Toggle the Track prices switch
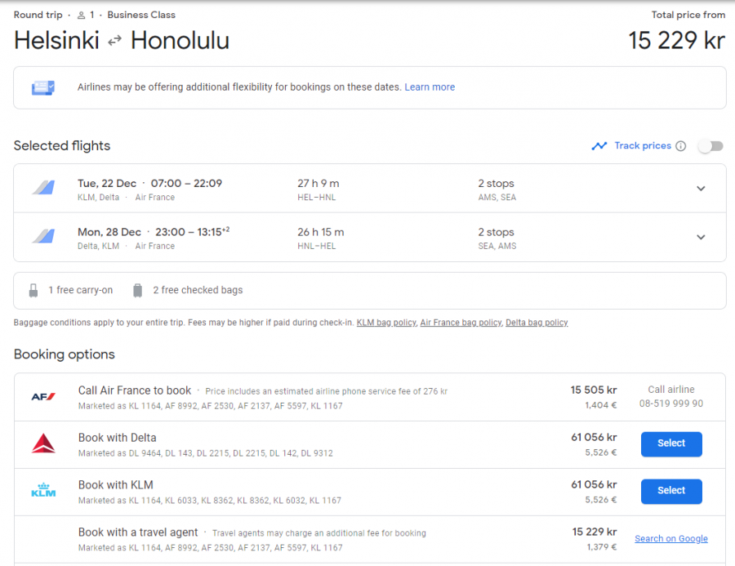Screen dimensions: 735x566 (710, 146)
